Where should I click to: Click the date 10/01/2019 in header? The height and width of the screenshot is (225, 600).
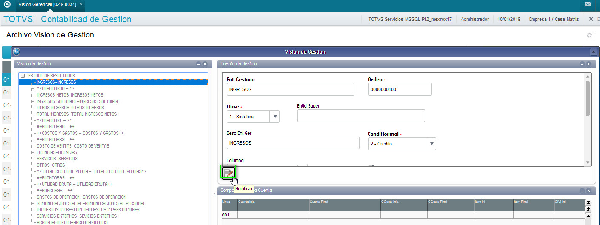tap(509, 19)
